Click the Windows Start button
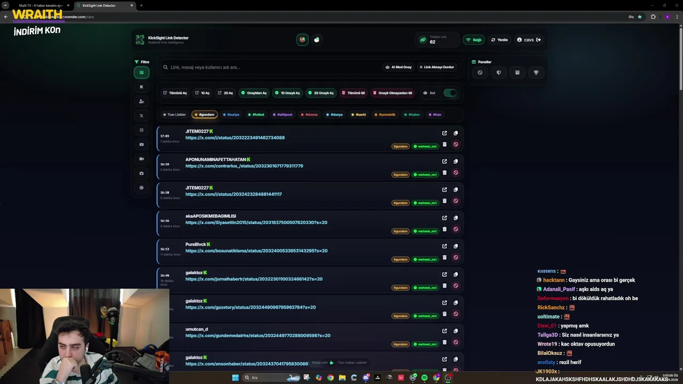The image size is (683, 384). [235, 378]
